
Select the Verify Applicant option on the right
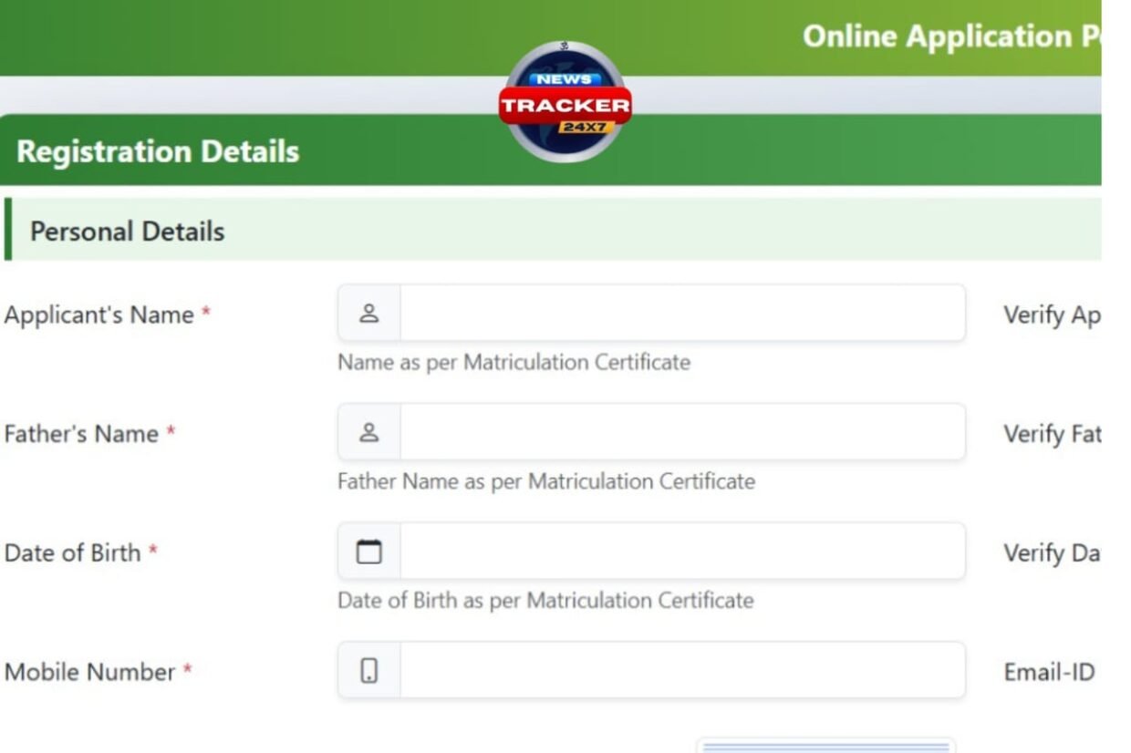pyautogui.click(x=1055, y=315)
